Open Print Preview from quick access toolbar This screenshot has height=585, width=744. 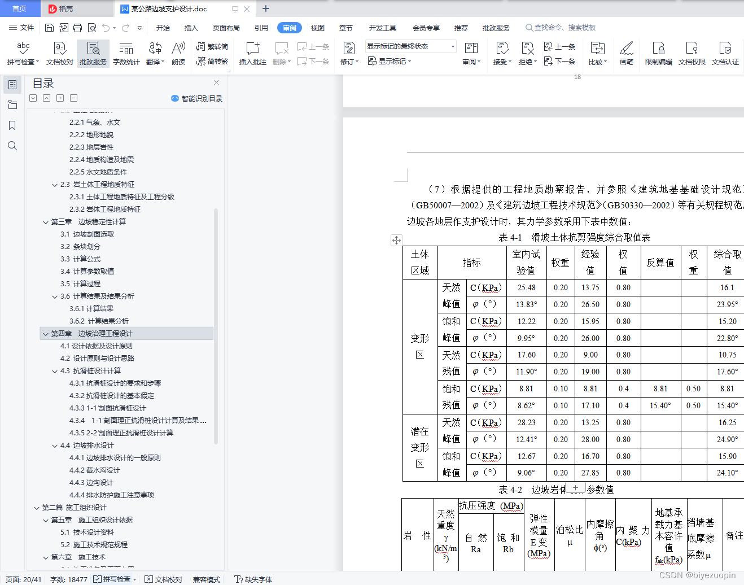(91, 28)
